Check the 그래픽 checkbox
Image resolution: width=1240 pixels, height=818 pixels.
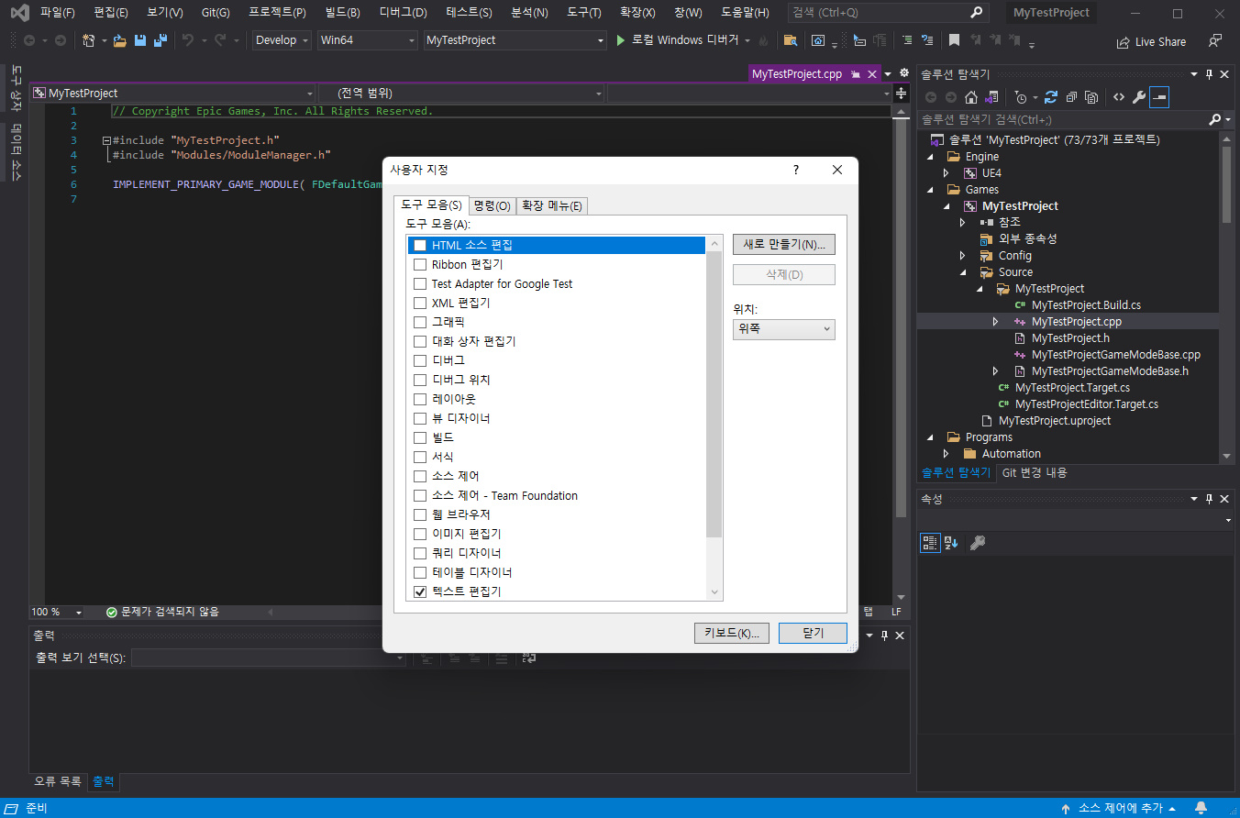pyautogui.click(x=420, y=322)
